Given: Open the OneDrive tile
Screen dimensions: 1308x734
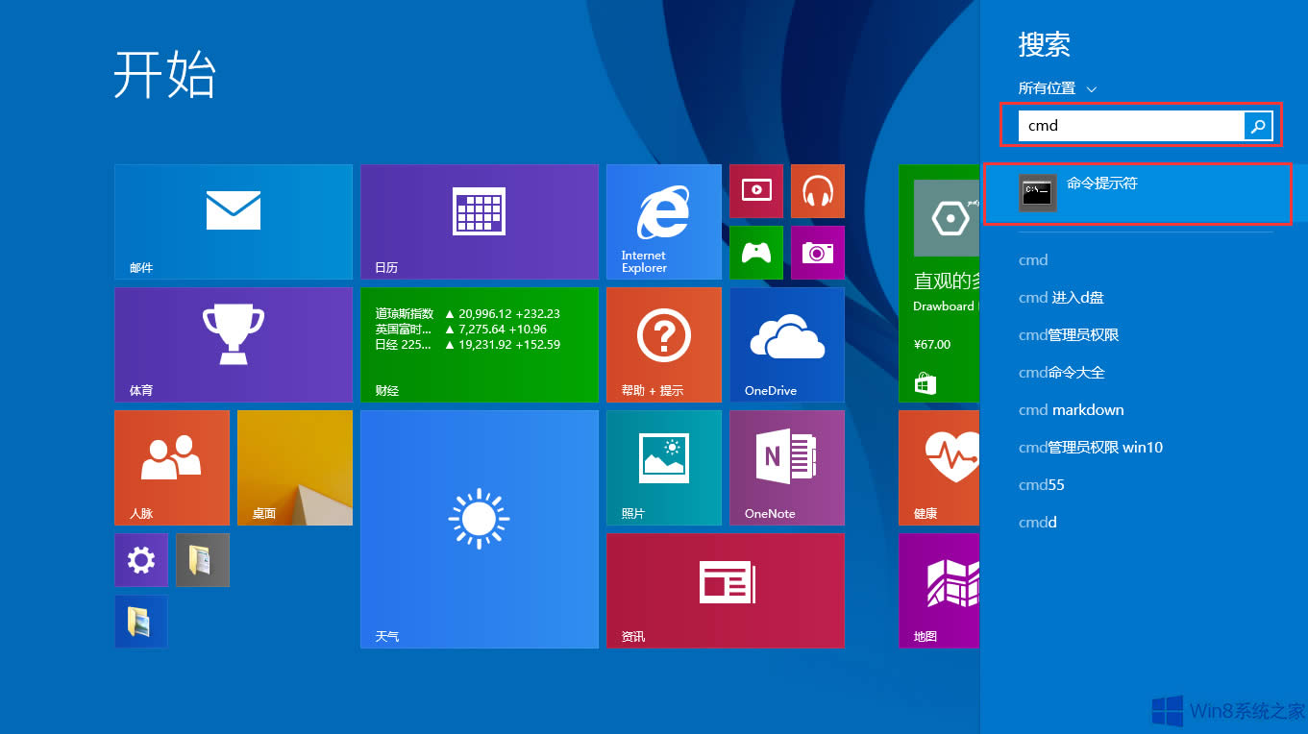Looking at the screenshot, I should tap(786, 344).
